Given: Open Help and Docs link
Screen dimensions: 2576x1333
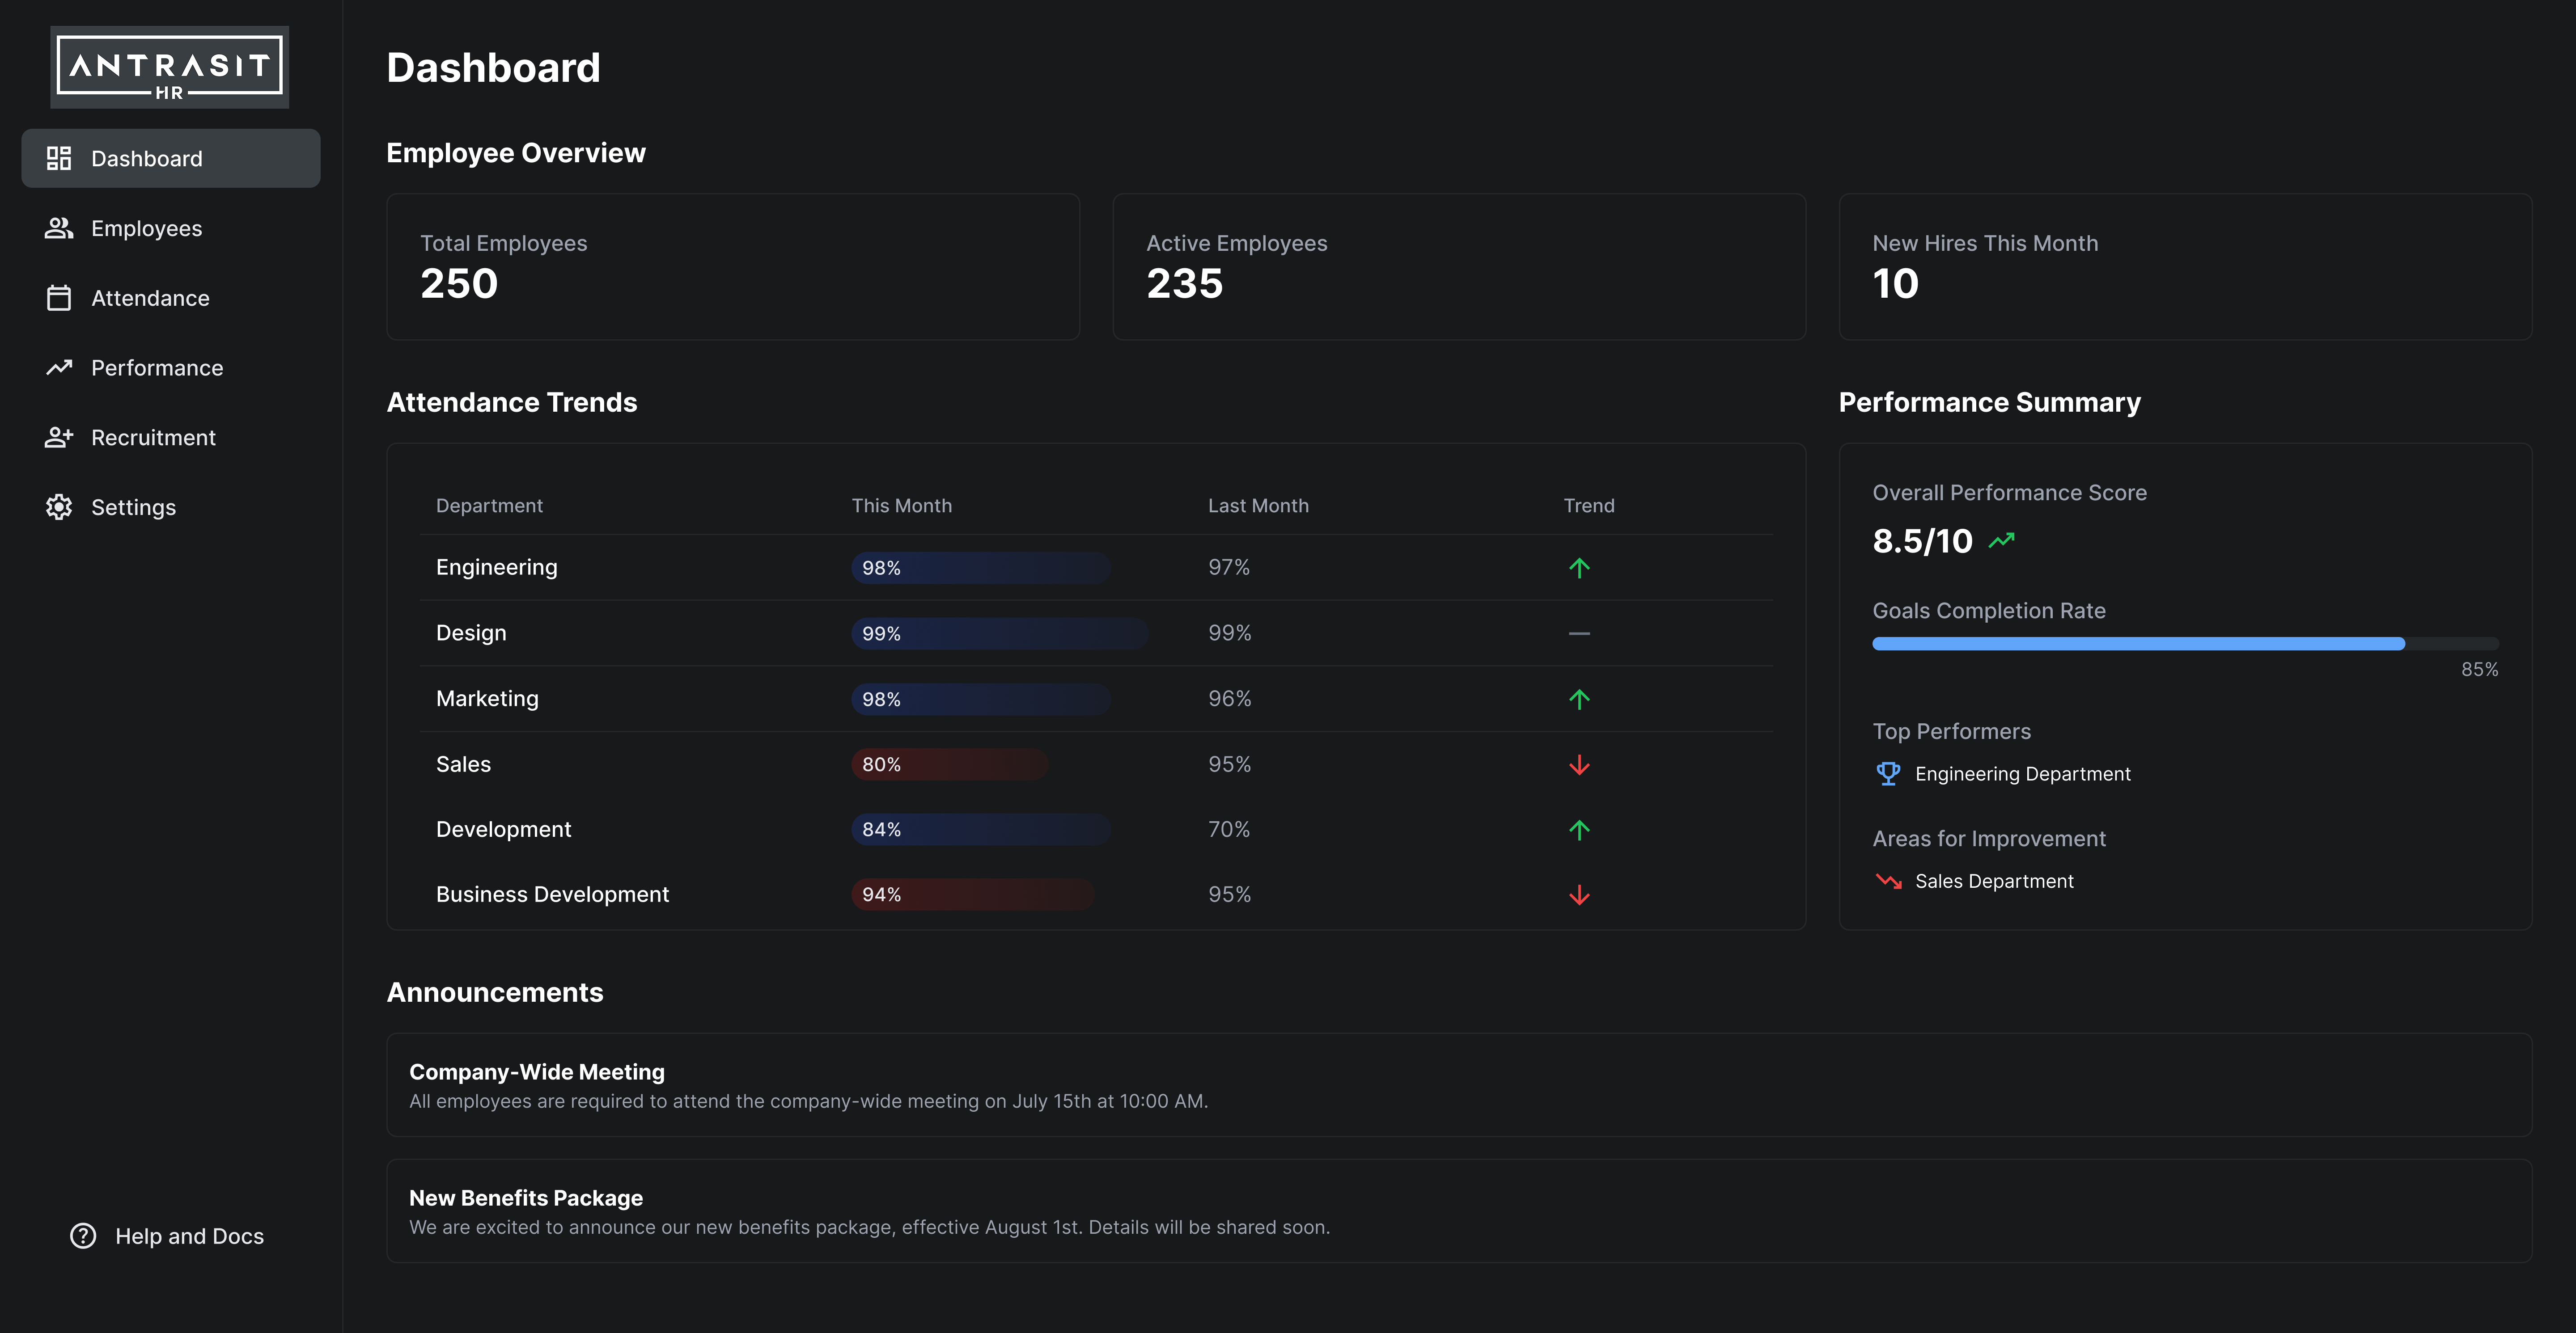Looking at the screenshot, I should point(189,1236).
